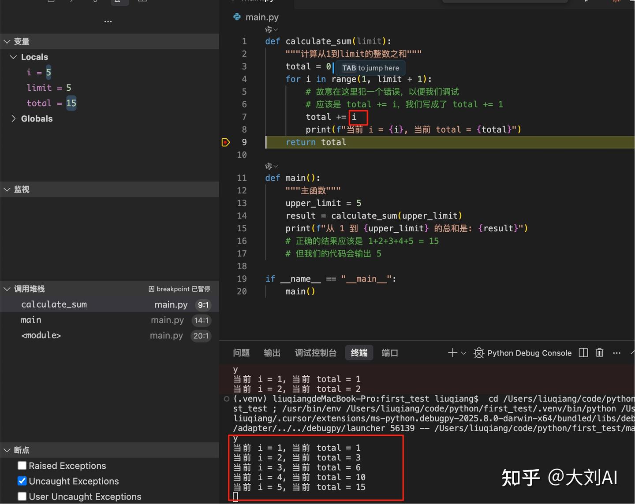The width and height of the screenshot is (635, 504).
Task: Expand the Globals variables section
Action: pos(13,119)
